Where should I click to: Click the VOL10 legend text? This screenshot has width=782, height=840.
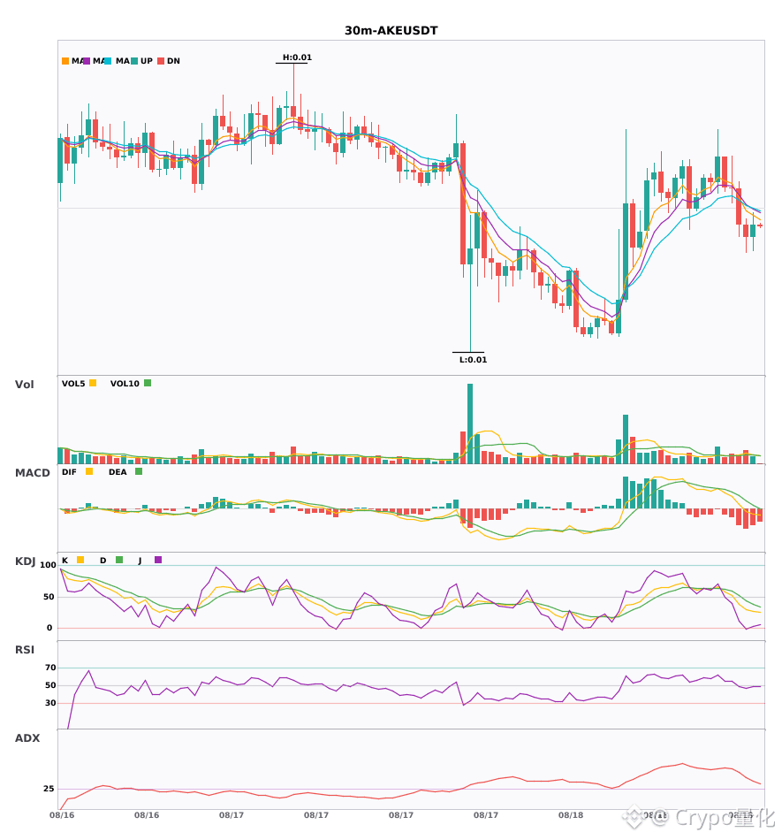(x=125, y=384)
